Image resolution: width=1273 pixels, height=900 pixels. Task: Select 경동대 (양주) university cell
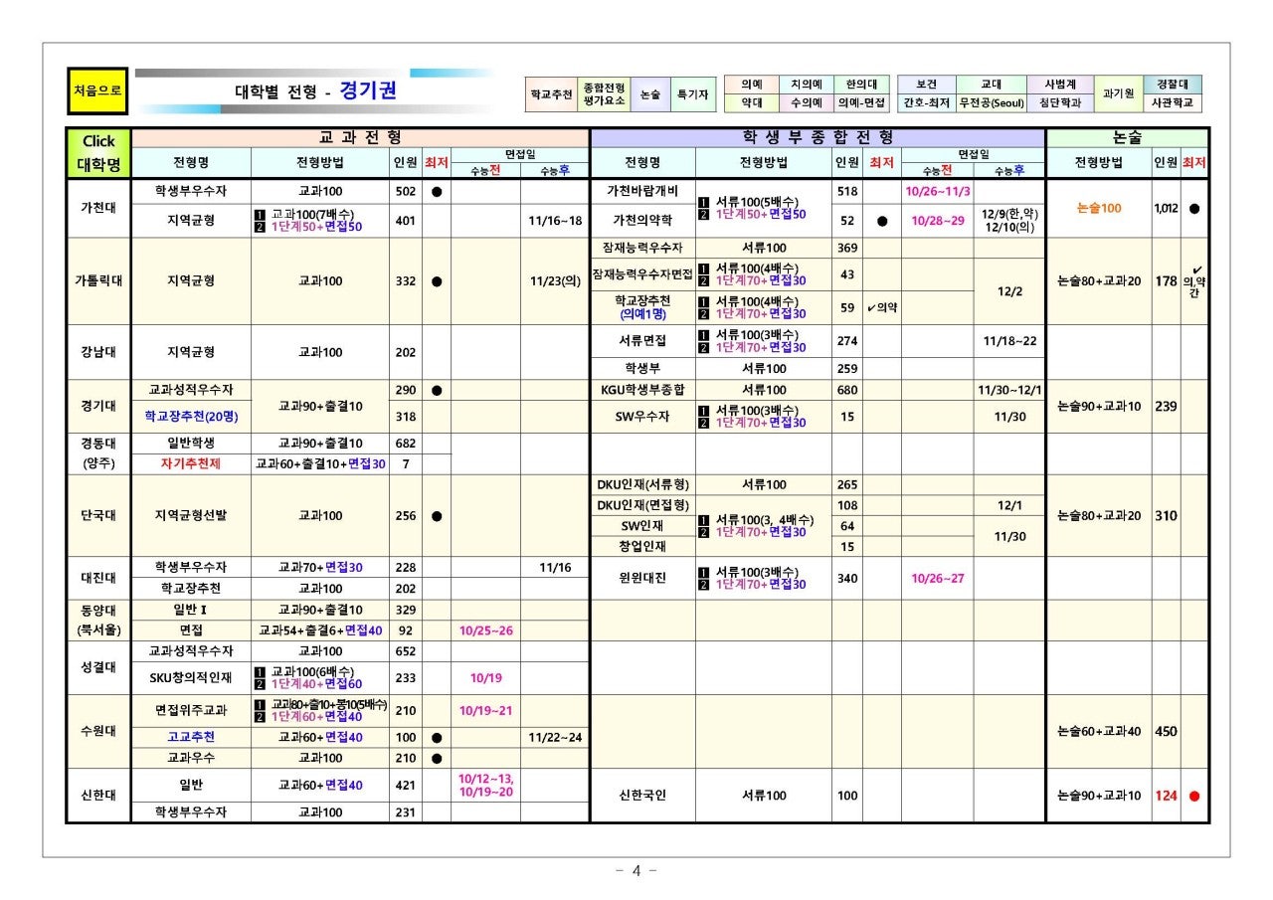pos(99,453)
